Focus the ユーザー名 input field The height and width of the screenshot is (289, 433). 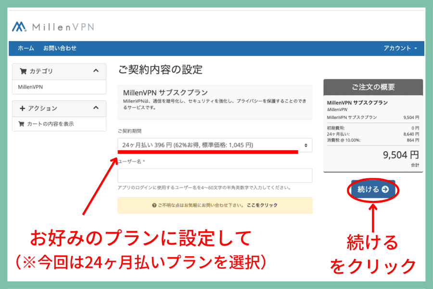tap(215, 176)
